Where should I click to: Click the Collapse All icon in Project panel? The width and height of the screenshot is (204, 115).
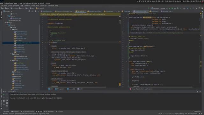32,11
